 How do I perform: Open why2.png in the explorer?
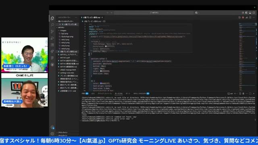65,43
